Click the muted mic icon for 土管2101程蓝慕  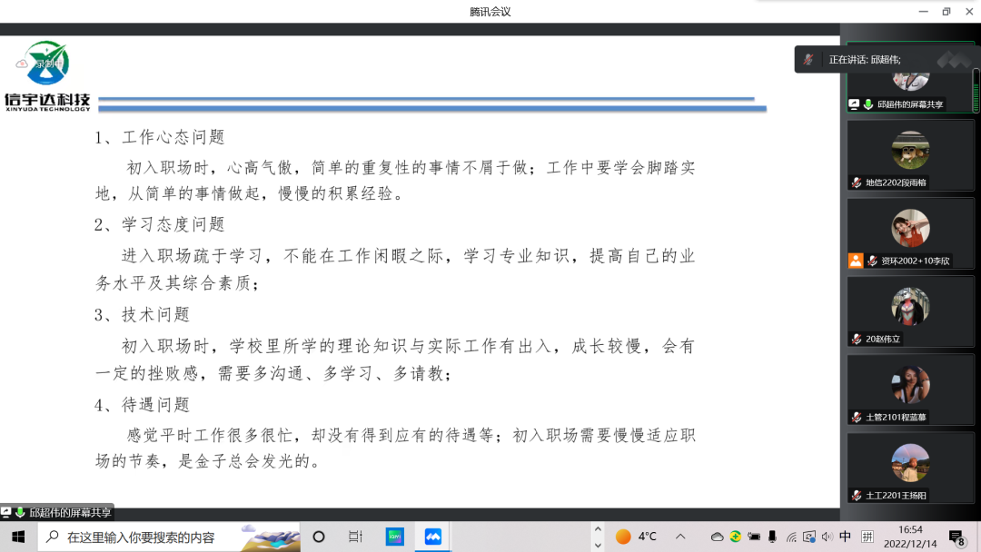point(857,417)
